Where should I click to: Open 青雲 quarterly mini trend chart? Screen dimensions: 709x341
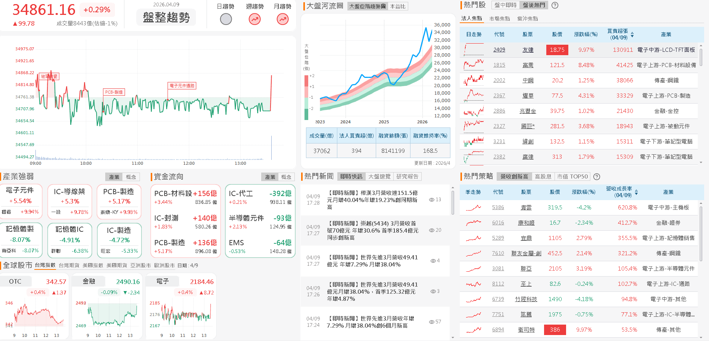click(x=474, y=208)
